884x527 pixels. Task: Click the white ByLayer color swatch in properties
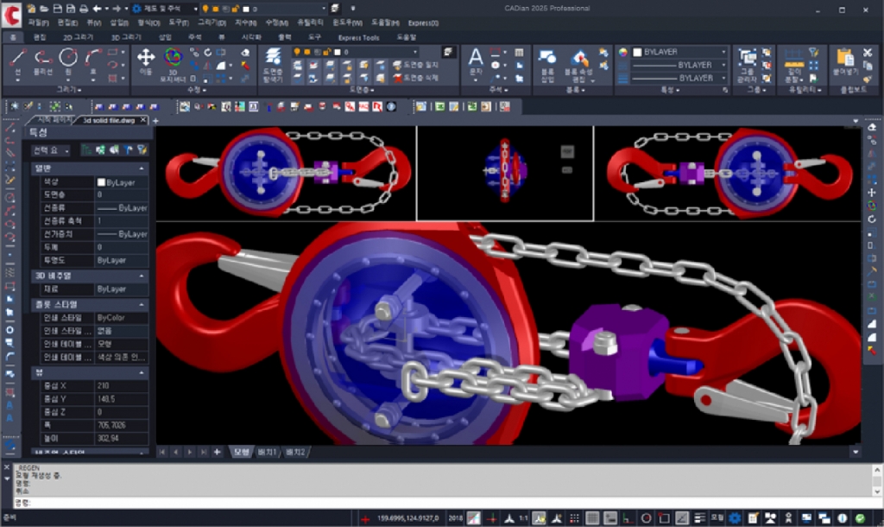click(101, 182)
